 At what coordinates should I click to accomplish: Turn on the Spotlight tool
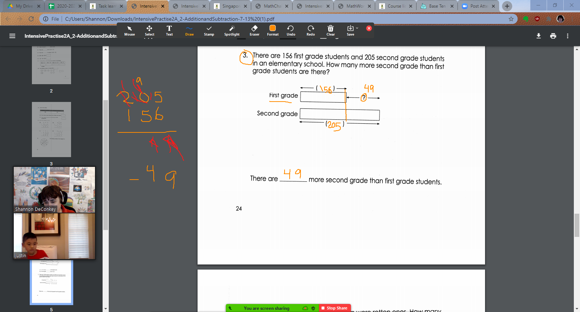click(x=232, y=31)
